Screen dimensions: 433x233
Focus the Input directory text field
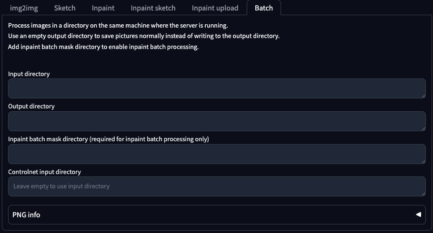(217, 88)
